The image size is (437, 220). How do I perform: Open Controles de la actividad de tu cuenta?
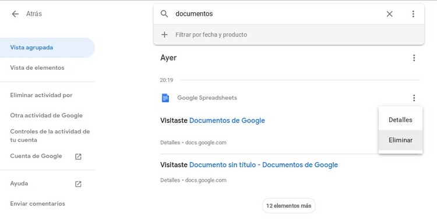point(50,136)
